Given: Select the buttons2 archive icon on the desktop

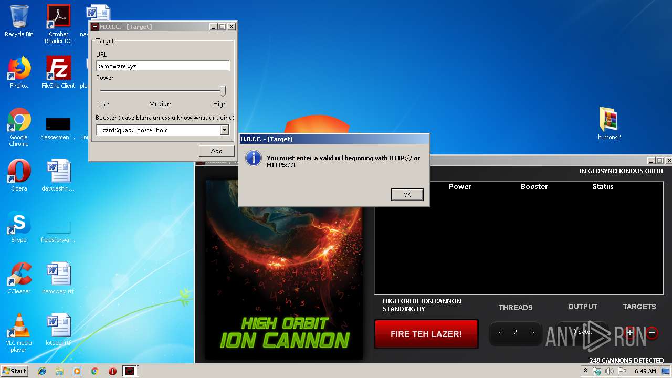Looking at the screenshot, I should pyautogui.click(x=609, y=124).
